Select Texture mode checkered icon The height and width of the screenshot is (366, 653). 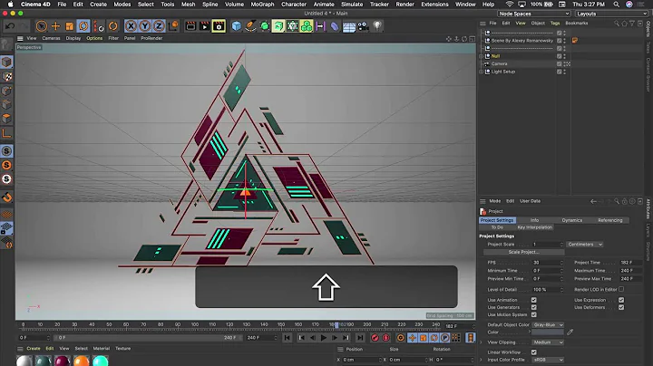6,76
